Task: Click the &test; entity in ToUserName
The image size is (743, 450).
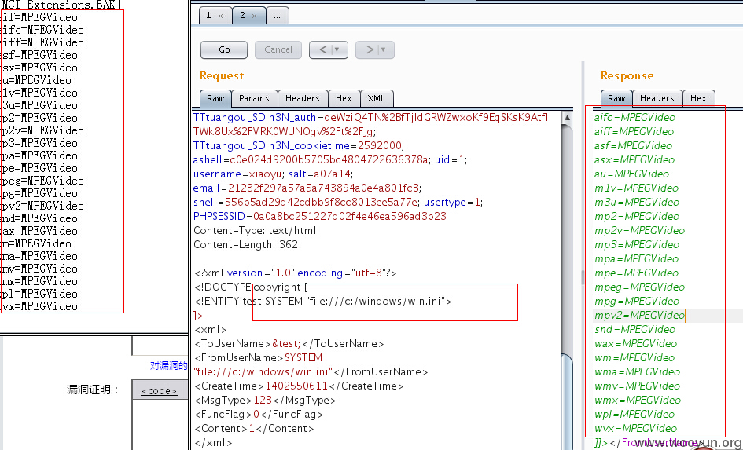Action: [x=286, y=343]
